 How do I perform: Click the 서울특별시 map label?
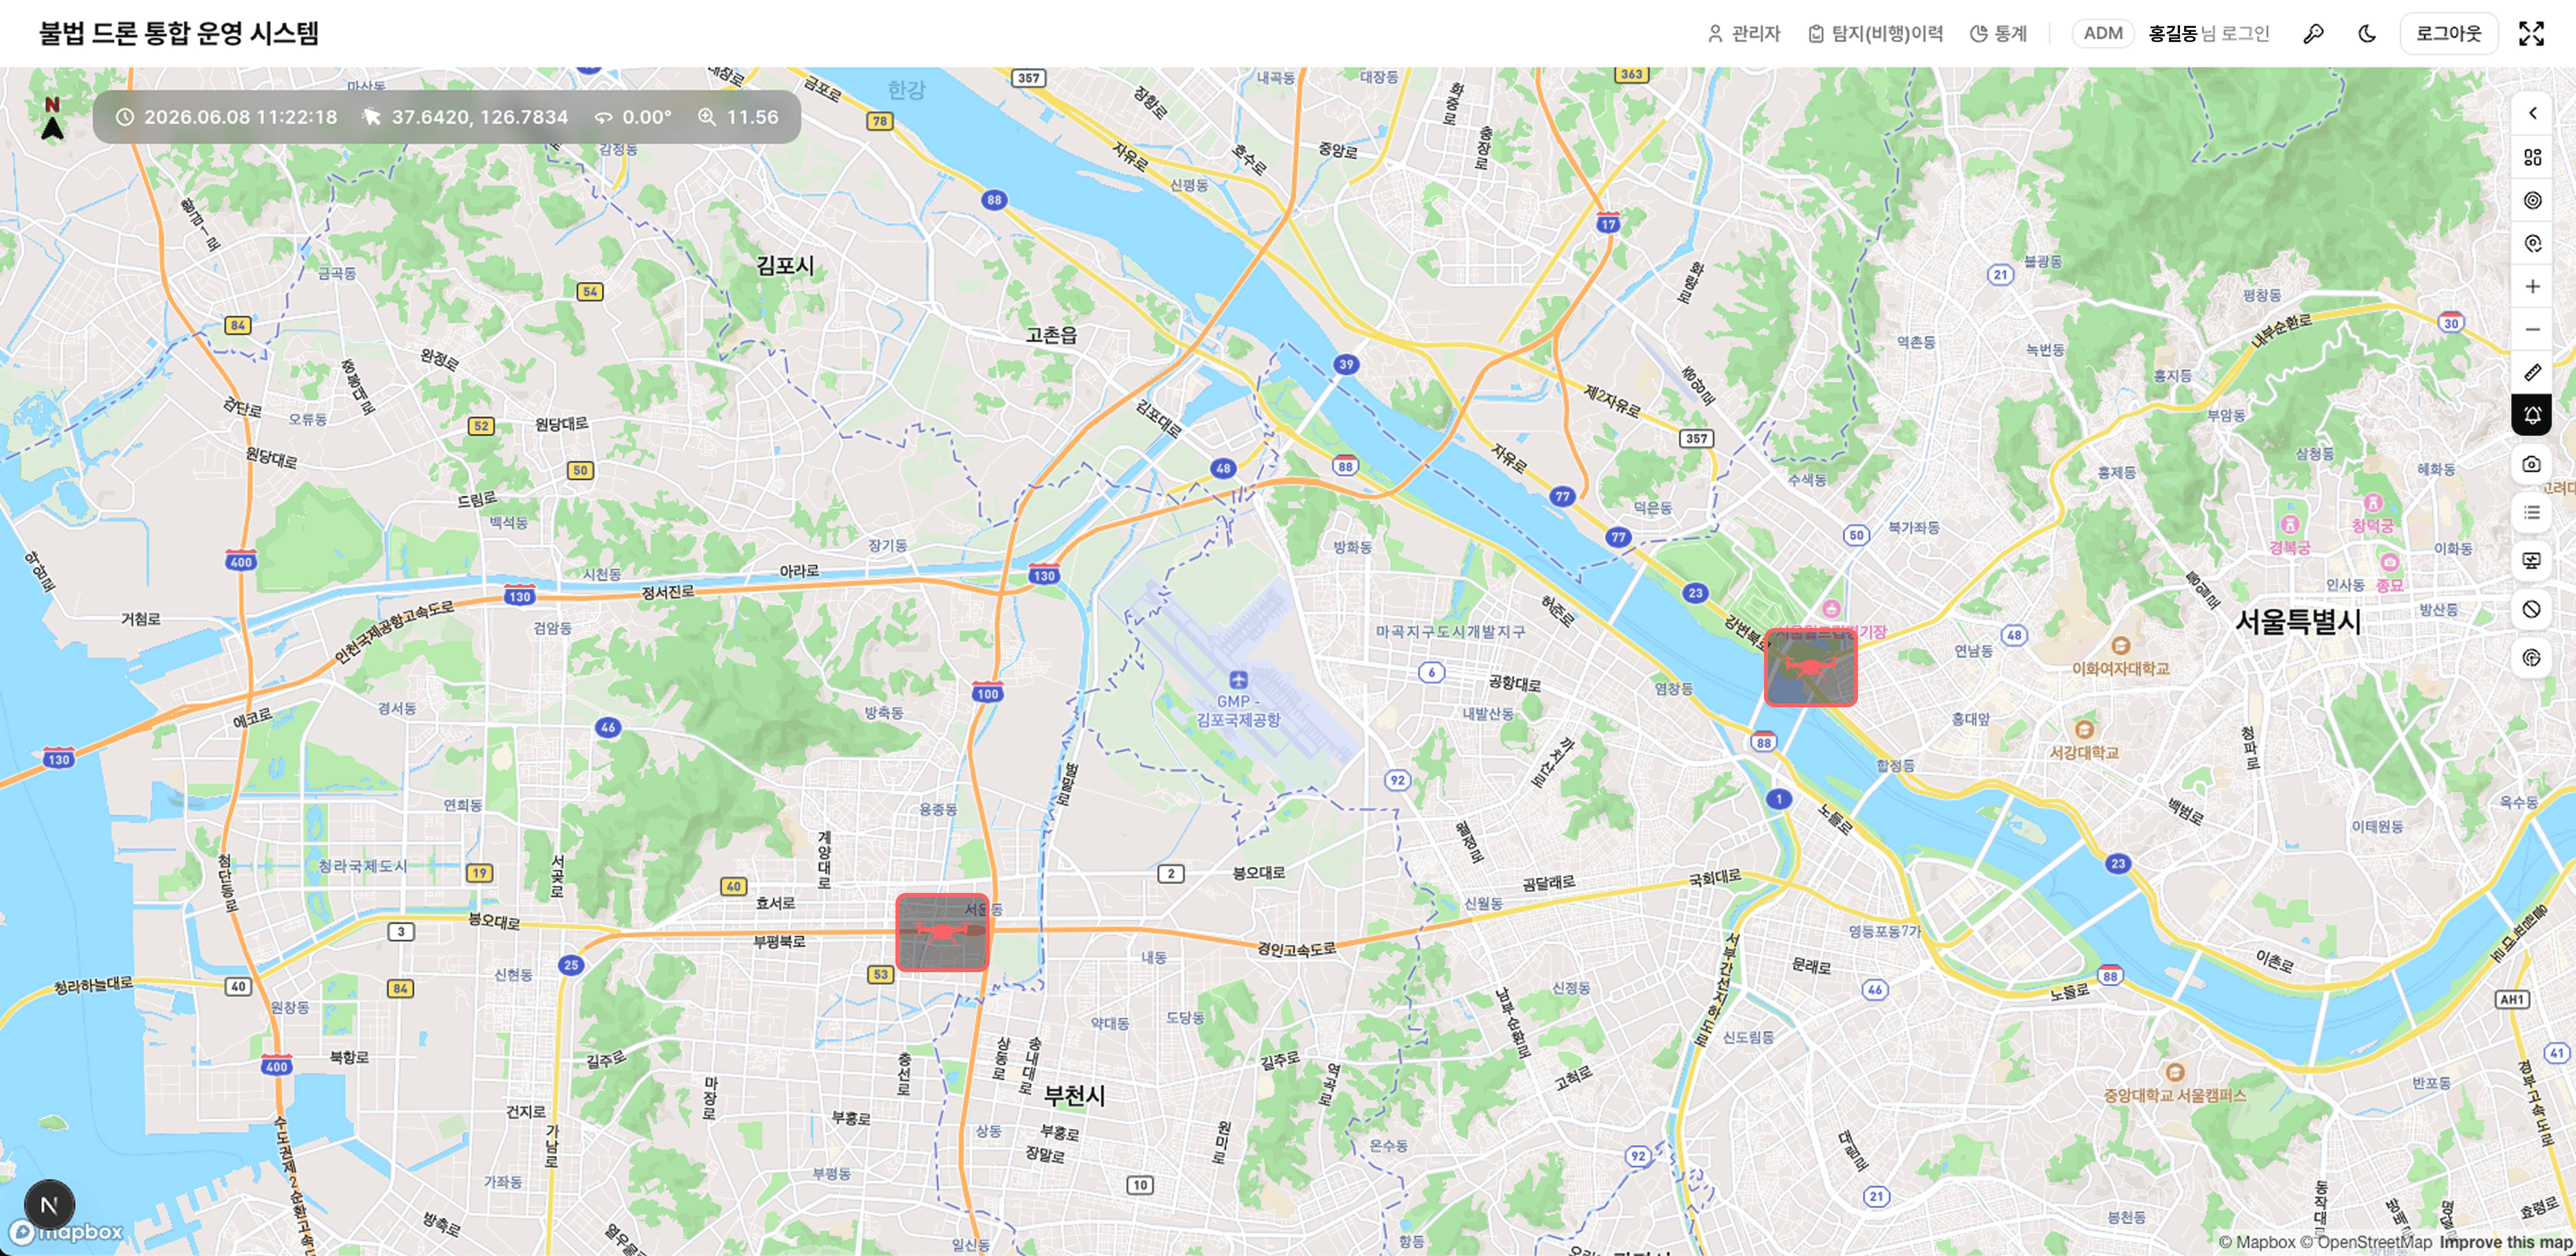pyautogui.click(x=2298, y=622)
